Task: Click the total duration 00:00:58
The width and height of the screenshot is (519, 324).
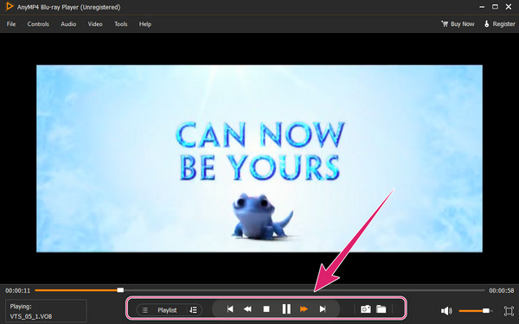Action: coord(502,290)
